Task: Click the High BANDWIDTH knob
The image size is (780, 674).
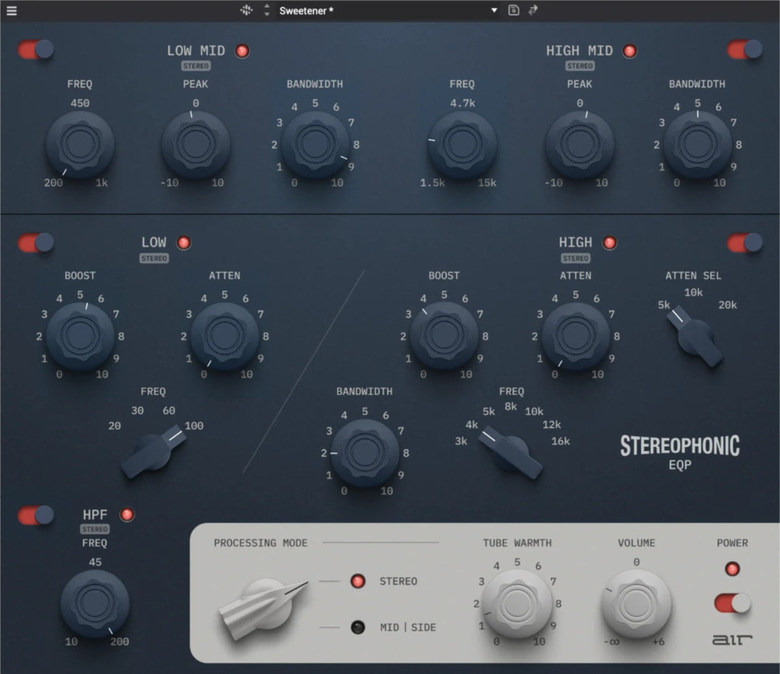Action: click(365, 452)
